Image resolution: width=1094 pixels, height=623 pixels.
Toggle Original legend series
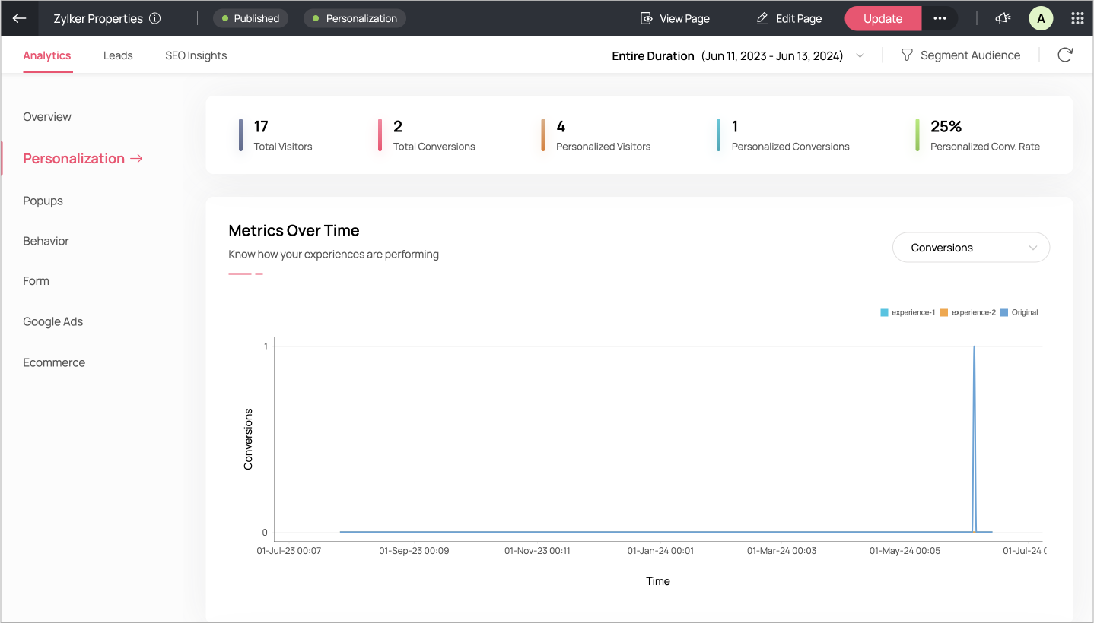(x=1019, y=312)
